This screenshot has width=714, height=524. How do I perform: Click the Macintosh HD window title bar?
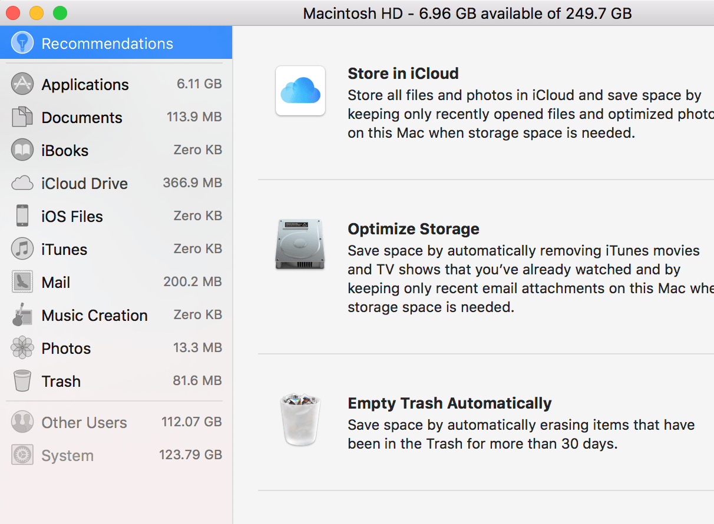467,13
